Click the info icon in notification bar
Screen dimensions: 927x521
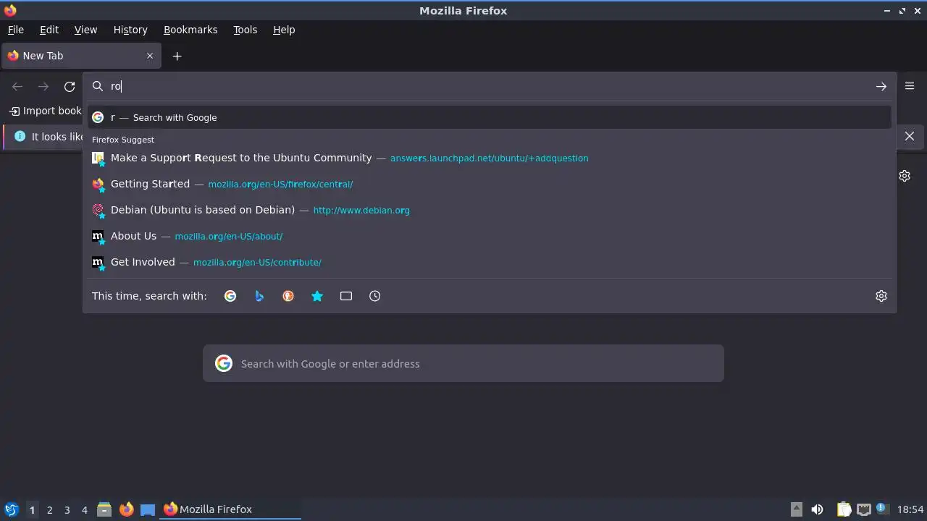(x=20, y=136)
